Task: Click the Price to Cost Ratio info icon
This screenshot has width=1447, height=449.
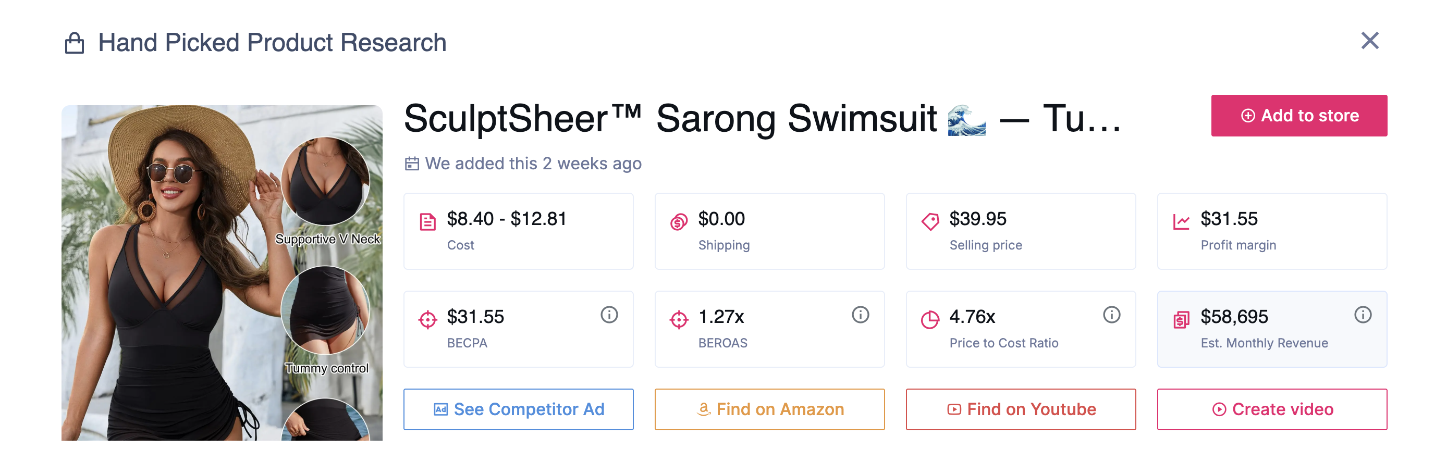Action: (1111, 315)
